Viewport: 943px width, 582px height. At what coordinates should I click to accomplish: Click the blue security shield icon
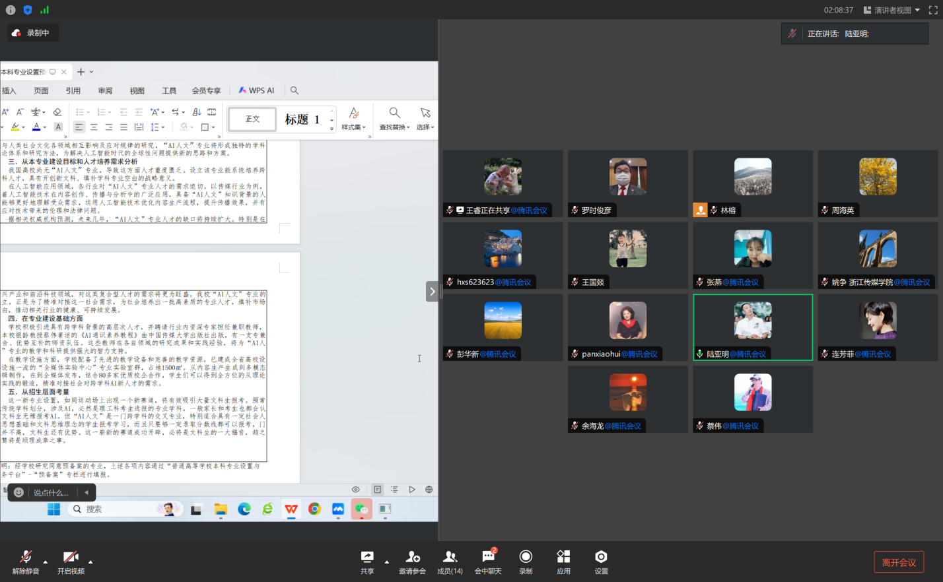coord(28,10)
